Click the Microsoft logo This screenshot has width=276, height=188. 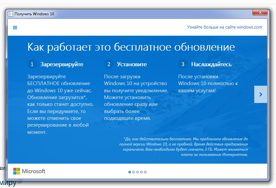29,171
